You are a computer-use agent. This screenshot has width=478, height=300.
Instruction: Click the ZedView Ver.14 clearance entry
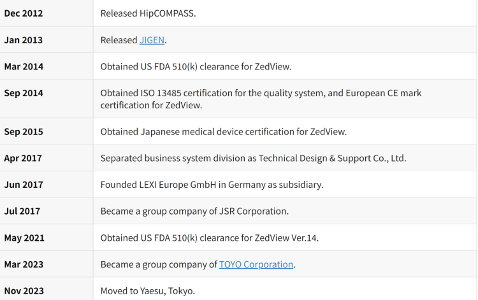coord(210,238)
